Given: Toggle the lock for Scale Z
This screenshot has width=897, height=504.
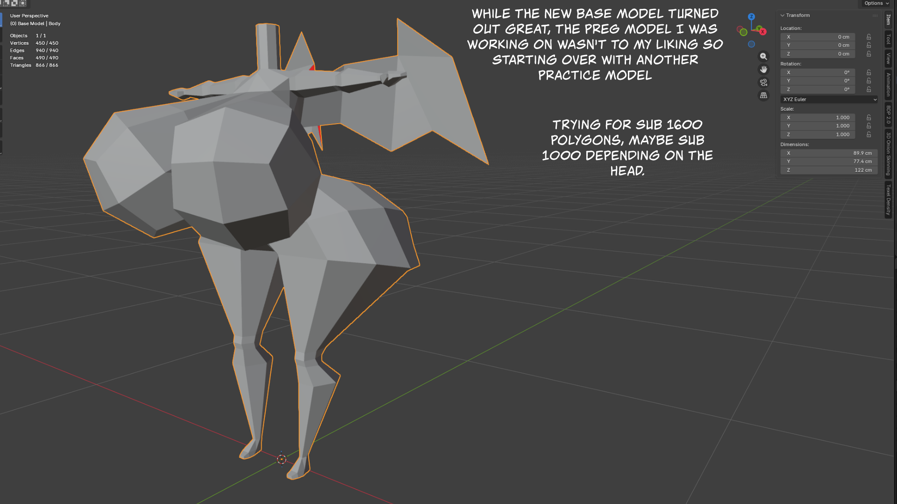Looking at the screenshot, I should 869,134.
